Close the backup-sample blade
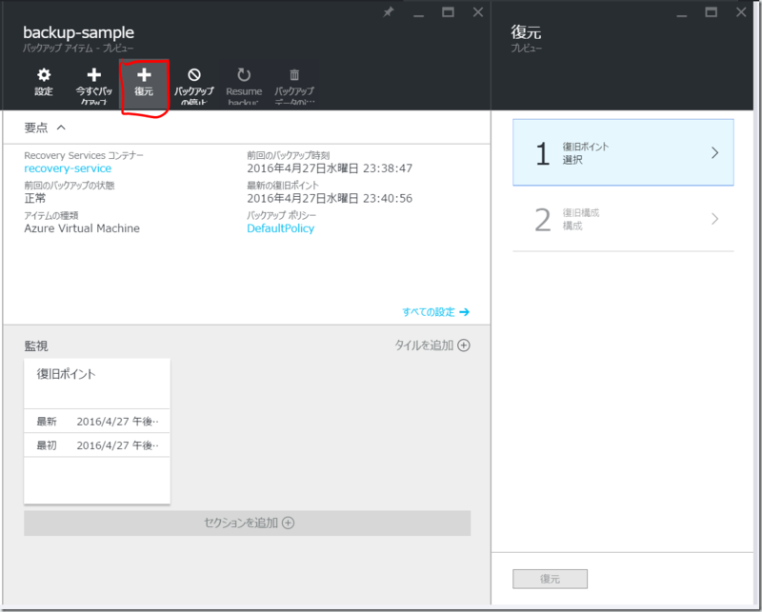Screen dimensions: 762x612 point(478,12)
